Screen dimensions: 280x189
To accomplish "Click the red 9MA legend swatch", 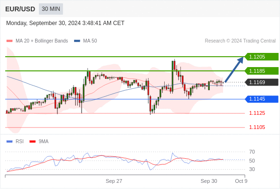I will pyautogui.click(x=32, y=142).
